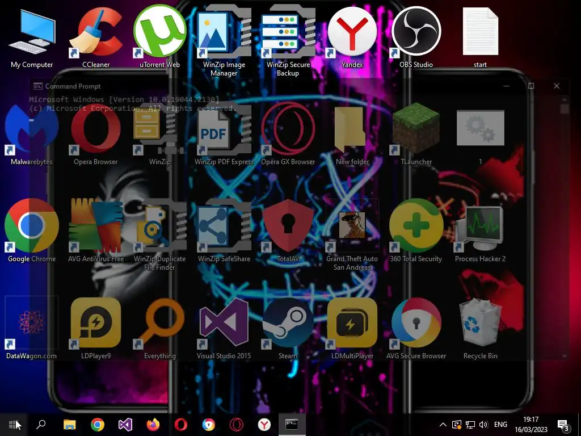Screen dimensions: 581x436
Task: Close the Command Prompt window
Action: coord(556,86)
